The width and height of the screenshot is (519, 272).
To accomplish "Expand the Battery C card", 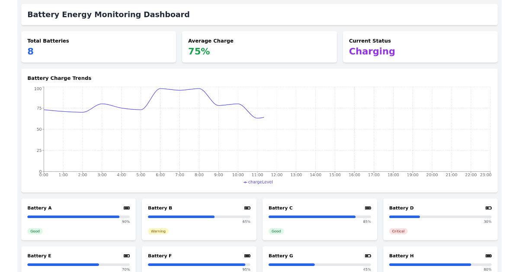I will point(319,219).
